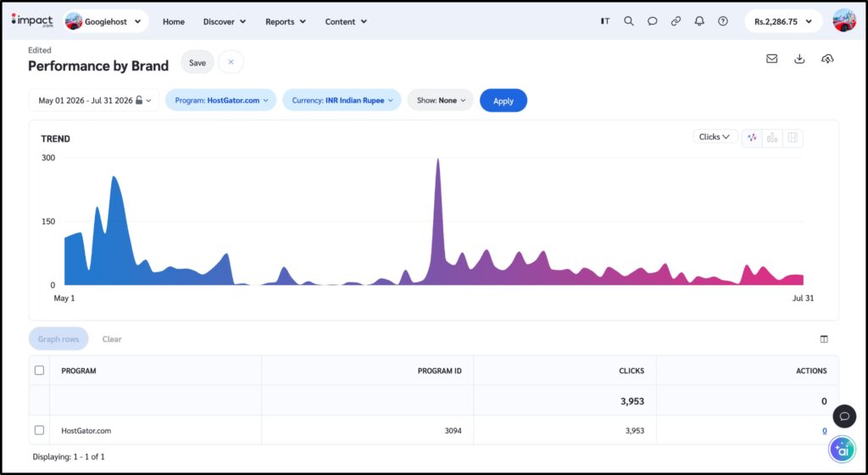Open the dark chat support bubble
This screenshot has width=868, height=475.
(844, 416)
